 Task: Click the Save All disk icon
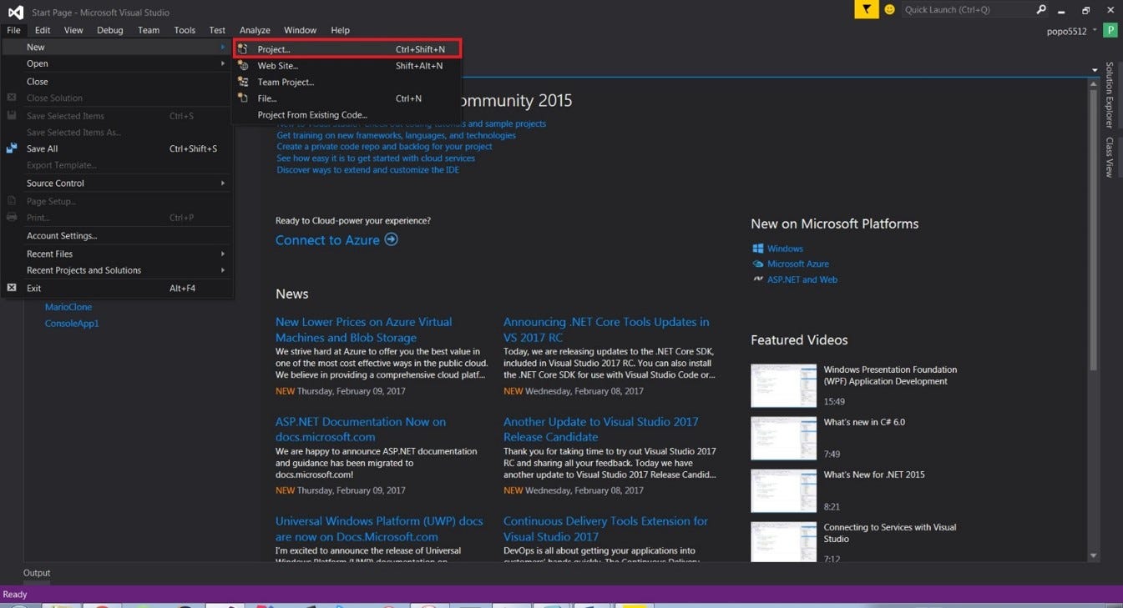click(12, 148)
